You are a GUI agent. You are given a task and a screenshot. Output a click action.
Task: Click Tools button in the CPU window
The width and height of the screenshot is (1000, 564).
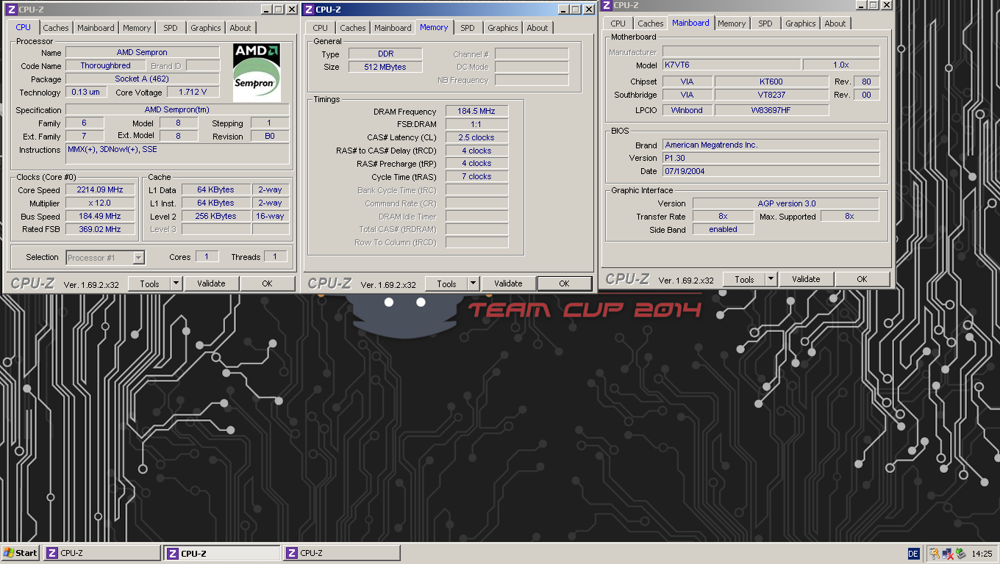click(149, 283)
